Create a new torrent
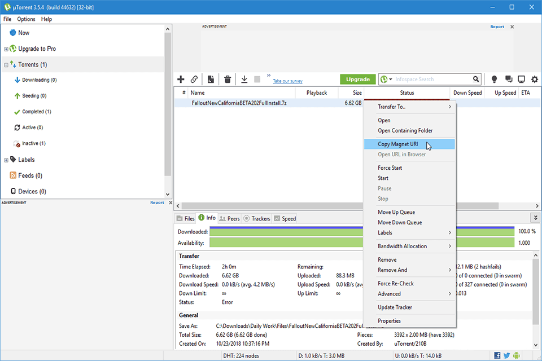Viewport: 542px width, 361px height. (x=211, y=79)
